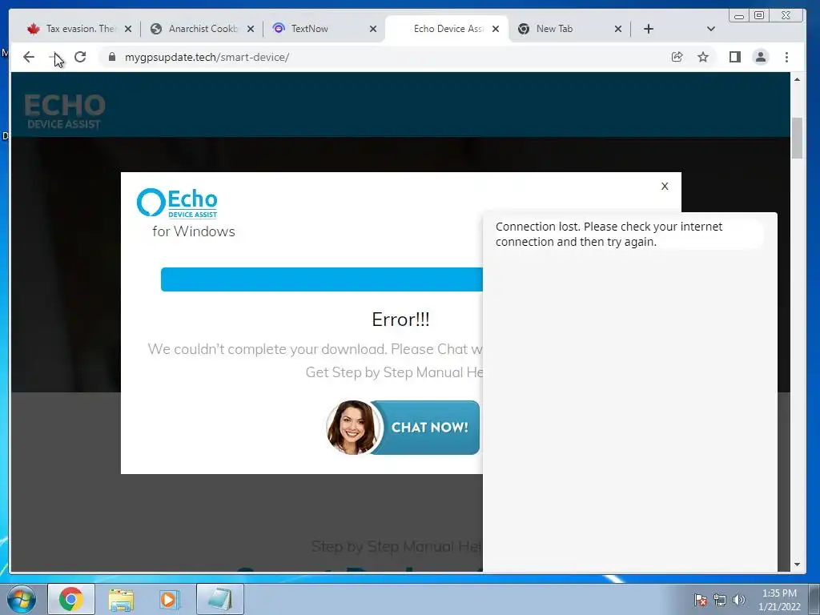Image resolution: width=820 pixels, height=615 pixels.
Task: Open Windows Media Player from taskbar
Action: [169, 599]
